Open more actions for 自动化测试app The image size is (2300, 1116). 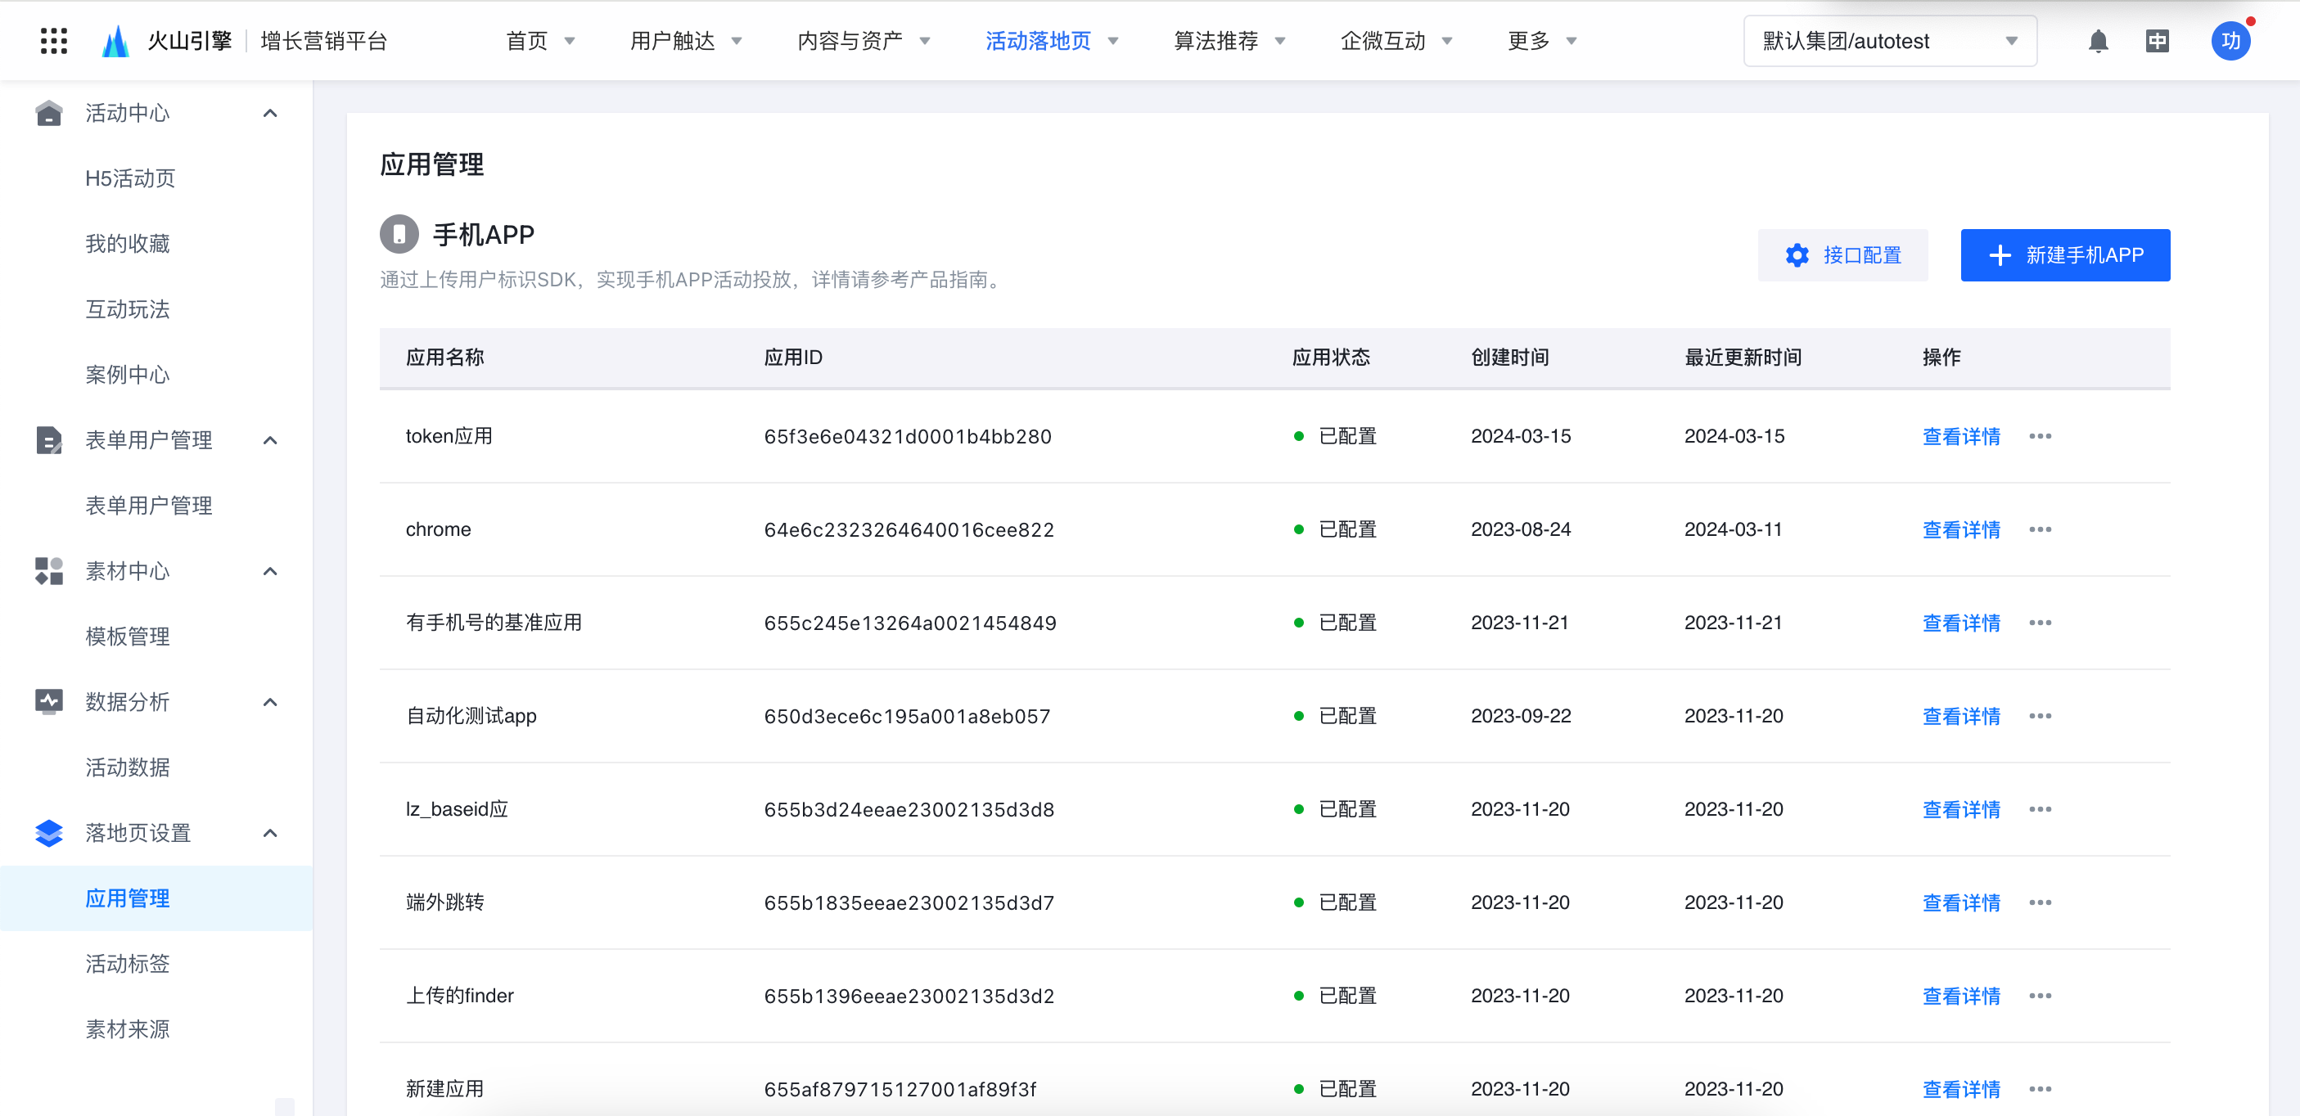(2039, 716)
